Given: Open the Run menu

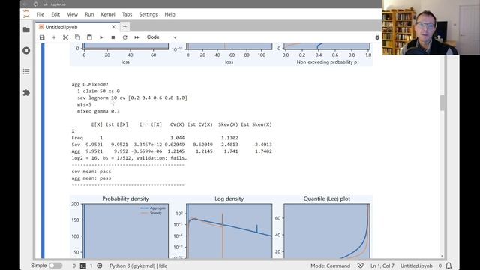Looking at the screenshot, I should click(89, 14).
